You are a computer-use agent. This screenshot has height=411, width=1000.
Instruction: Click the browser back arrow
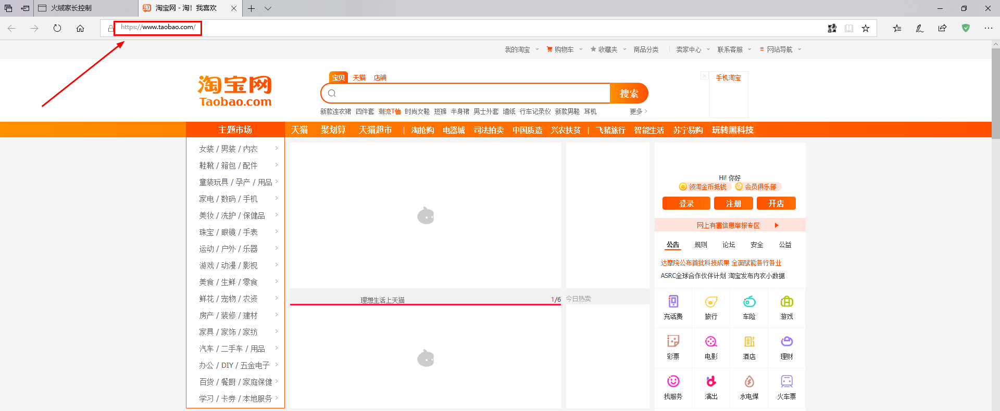click(11, 28)
